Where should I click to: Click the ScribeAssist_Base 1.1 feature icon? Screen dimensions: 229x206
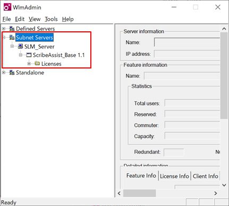(29, 55)
